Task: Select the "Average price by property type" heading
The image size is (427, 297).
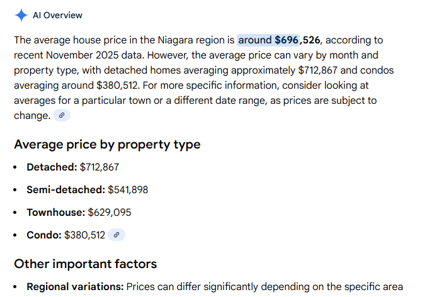Action: tap(107, 144)
